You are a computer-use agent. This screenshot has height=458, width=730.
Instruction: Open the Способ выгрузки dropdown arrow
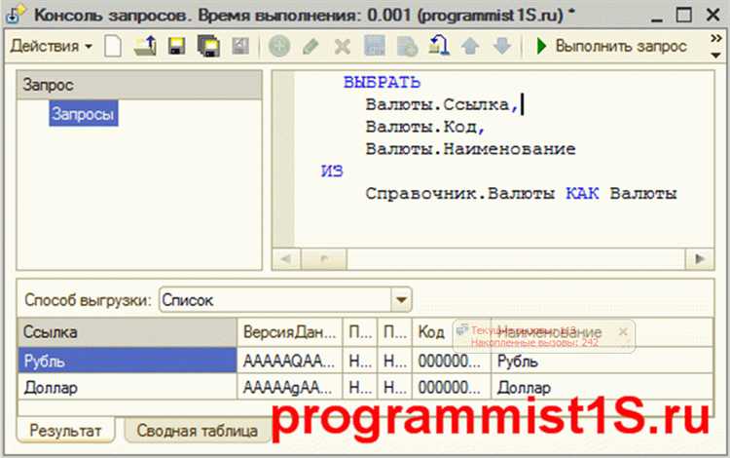coord(401,300)
